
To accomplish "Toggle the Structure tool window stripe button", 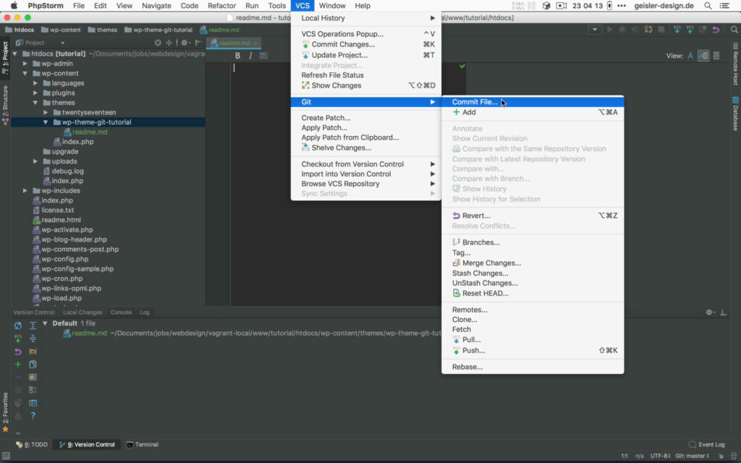I will coord(5,105).
